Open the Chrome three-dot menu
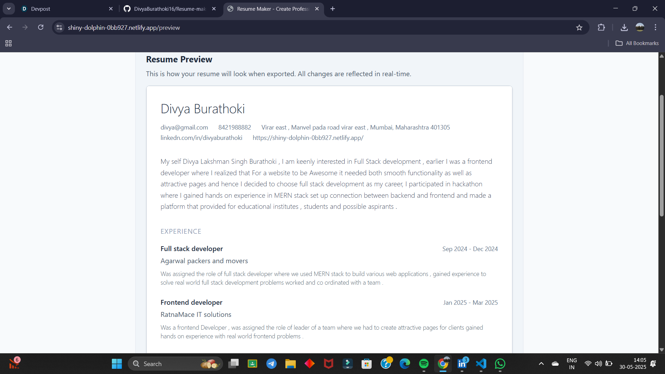The height and width of the screenshot is (374, 665). (x=655, y=27)
